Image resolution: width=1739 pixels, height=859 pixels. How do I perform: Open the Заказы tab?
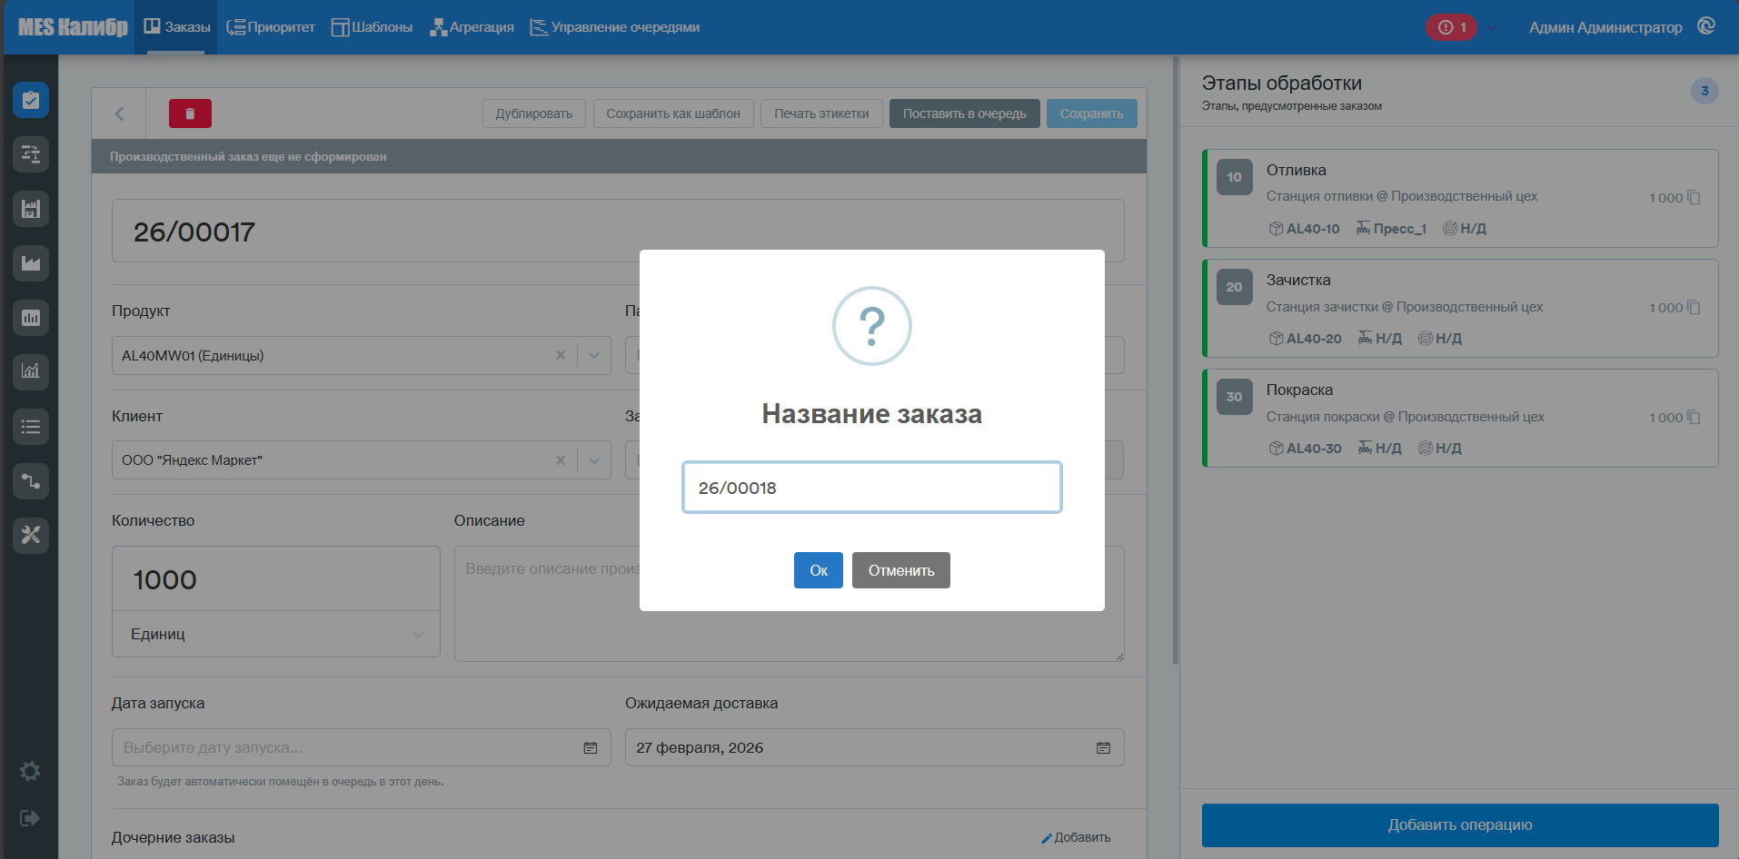click(x=176, y=27)
